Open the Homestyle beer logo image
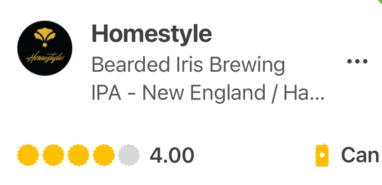The image size is (382, 185). (44, 48)
